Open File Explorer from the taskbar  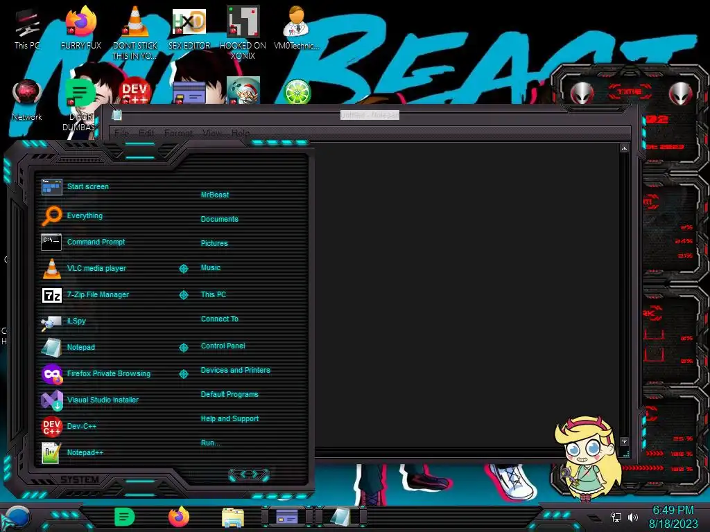click(233, 517)
